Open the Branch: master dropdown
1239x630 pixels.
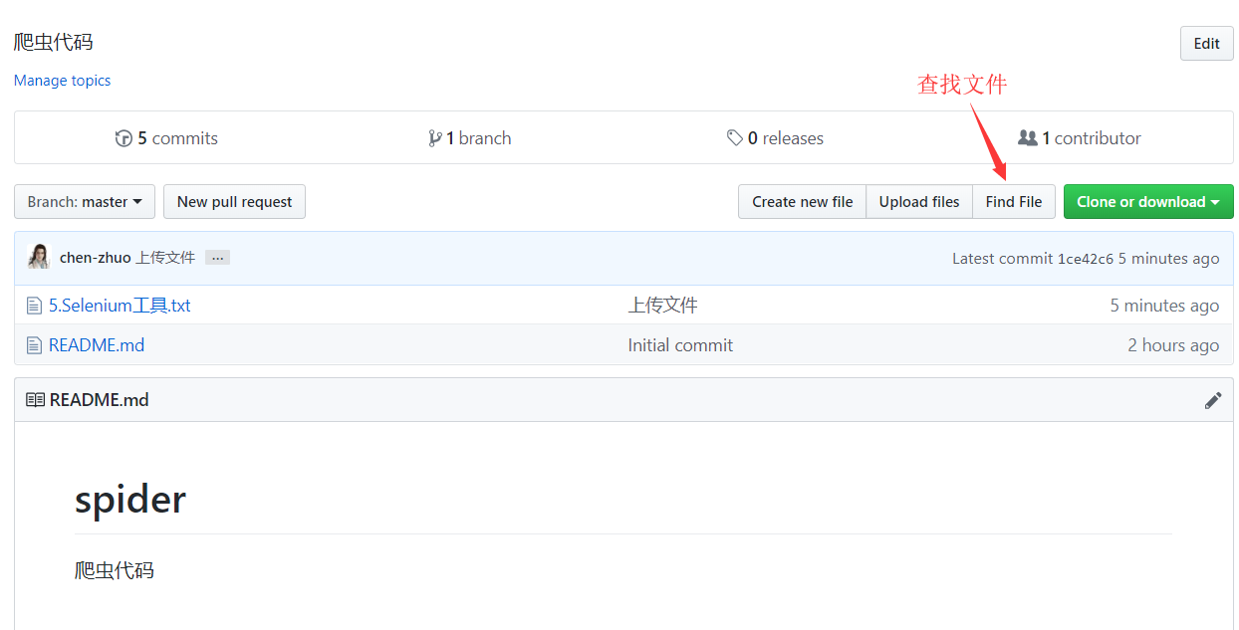85,202
